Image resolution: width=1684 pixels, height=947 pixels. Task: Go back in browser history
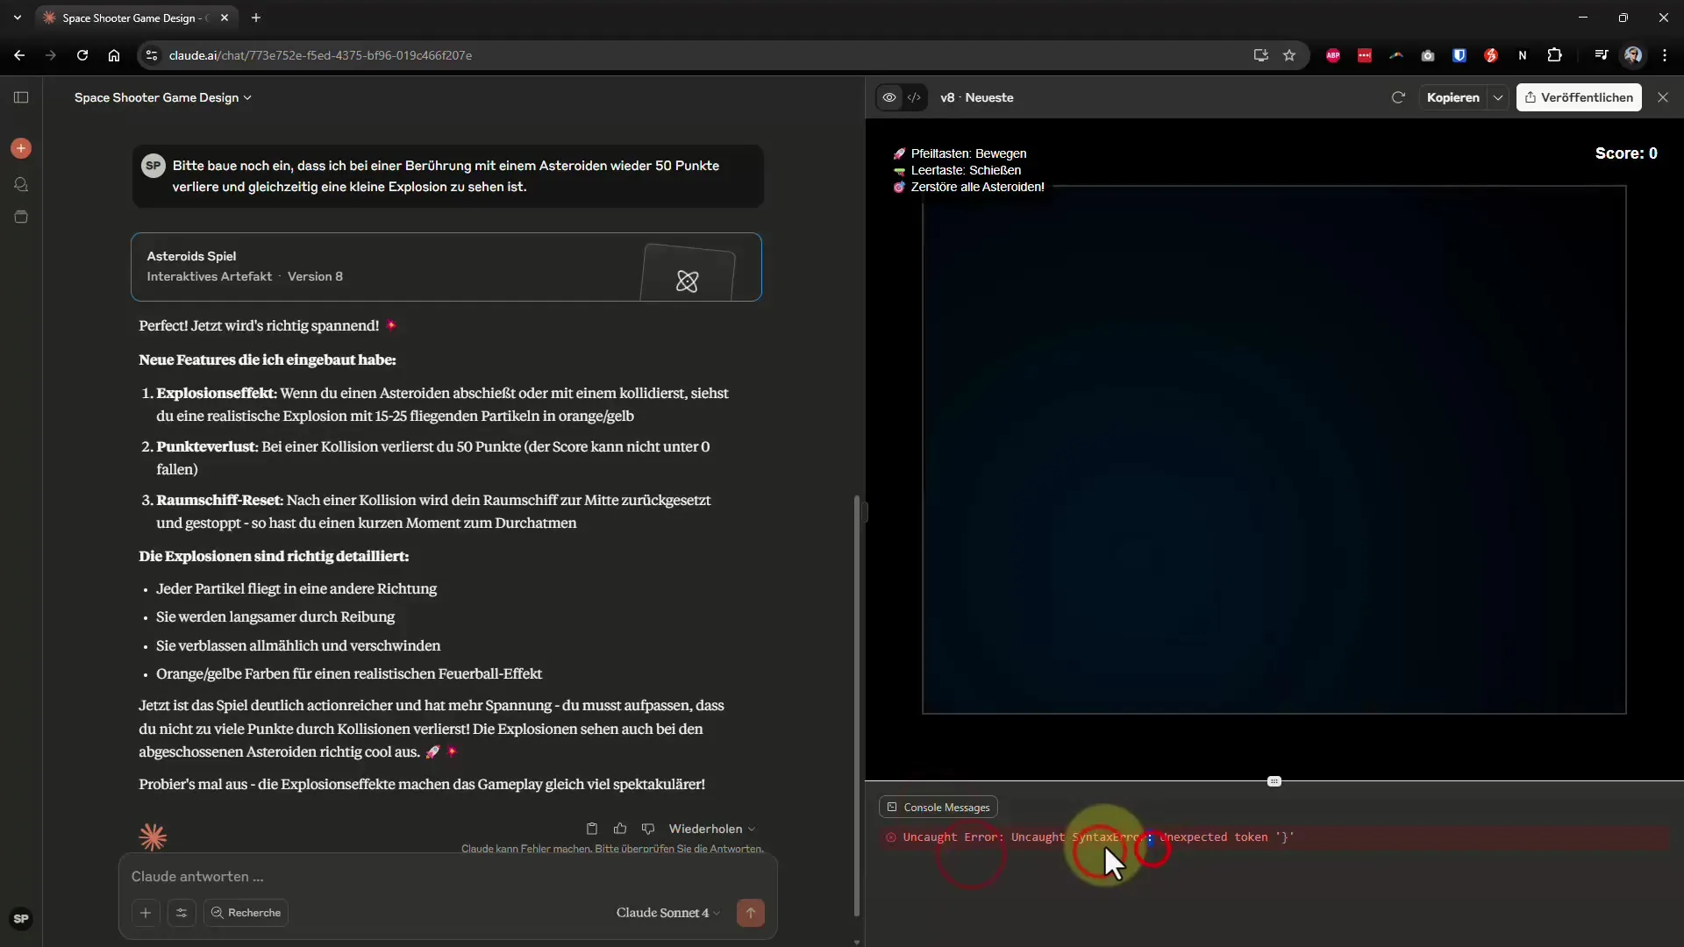[x=19, y=55]
